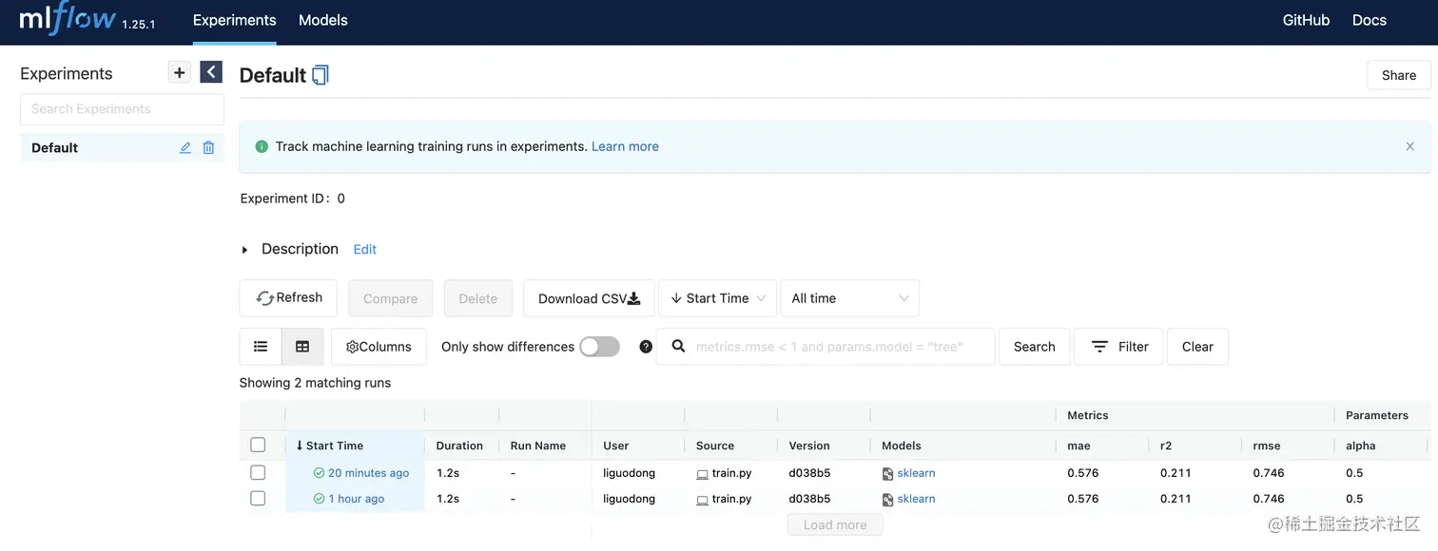Enable the Only show differences toggle

click(x=599, y=347)
